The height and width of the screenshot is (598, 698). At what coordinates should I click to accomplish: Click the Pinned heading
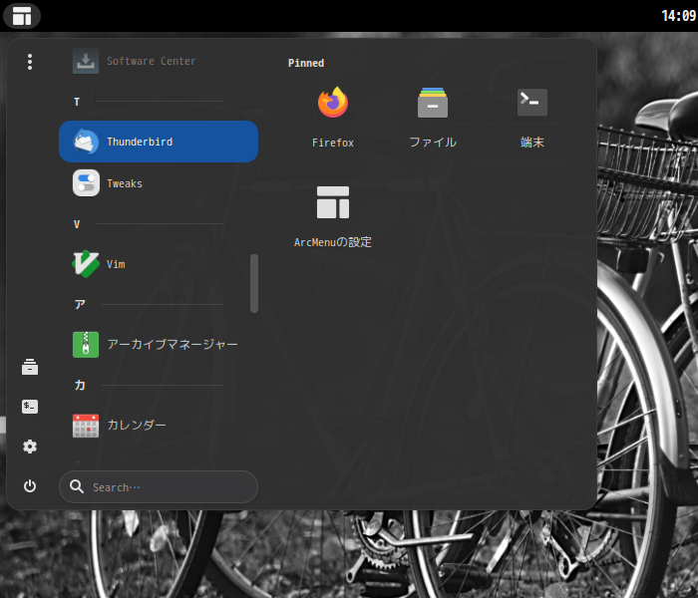306,63
